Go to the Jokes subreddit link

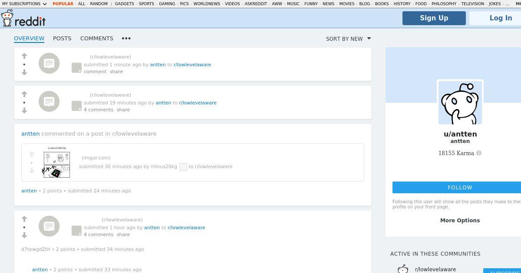tap(495, 4)
